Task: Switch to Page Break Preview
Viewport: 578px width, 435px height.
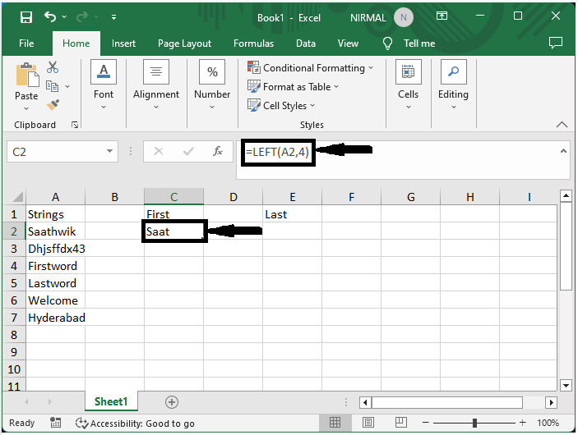Action: (400, 423)
